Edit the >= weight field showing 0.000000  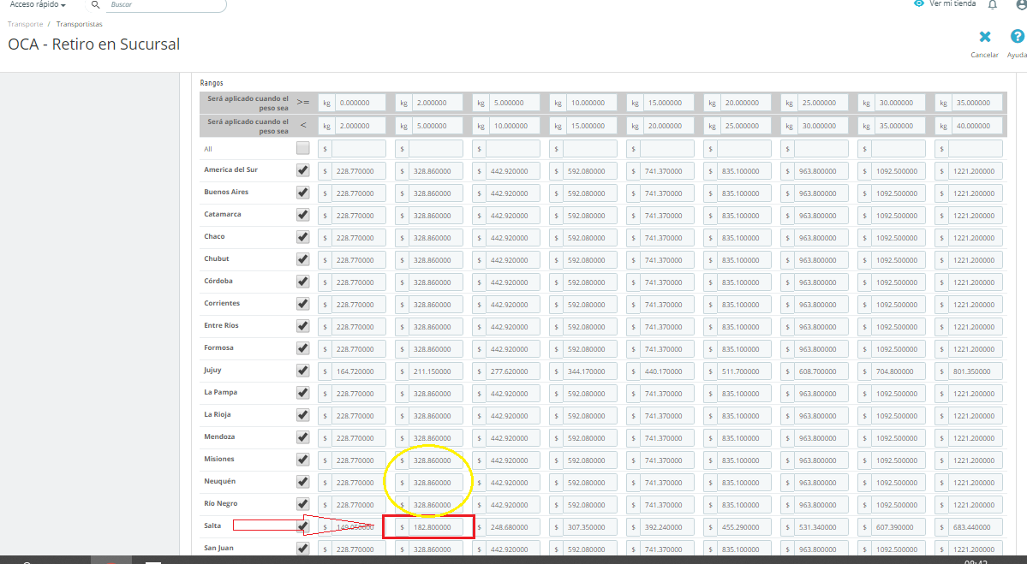pos(360,103)
